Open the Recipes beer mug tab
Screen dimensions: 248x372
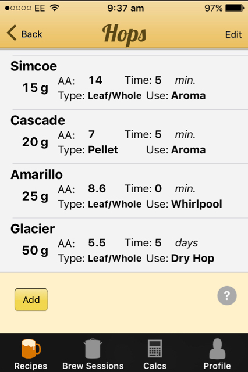pos(31,349)
